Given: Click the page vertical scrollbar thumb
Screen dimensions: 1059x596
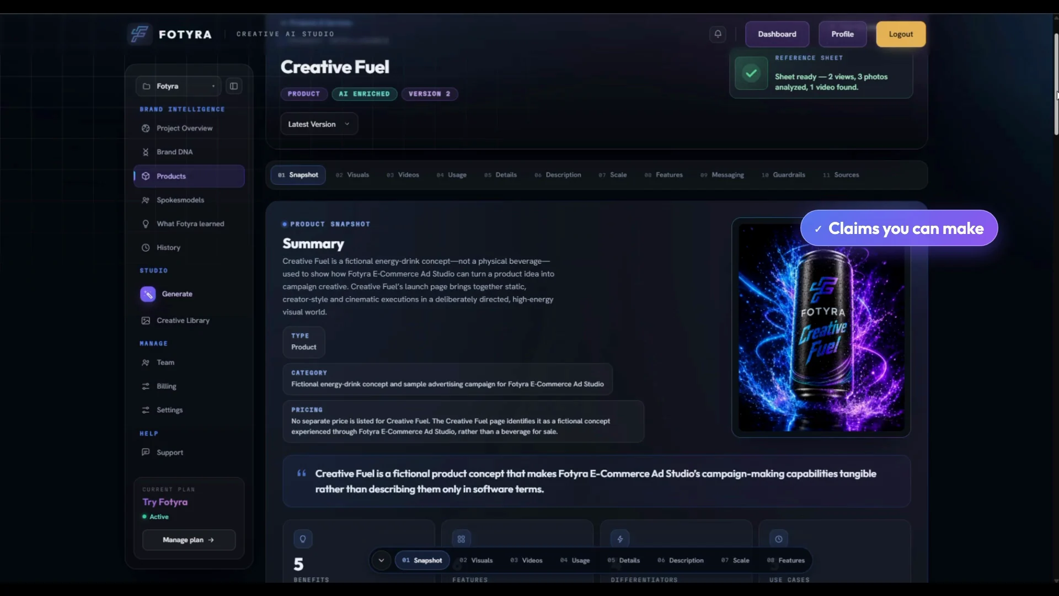Looking at the screenshot, I should [x=1056, y=84].
